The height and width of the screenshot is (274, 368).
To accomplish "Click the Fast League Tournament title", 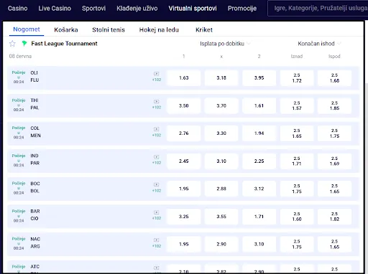I will click(x=64, y=44).
